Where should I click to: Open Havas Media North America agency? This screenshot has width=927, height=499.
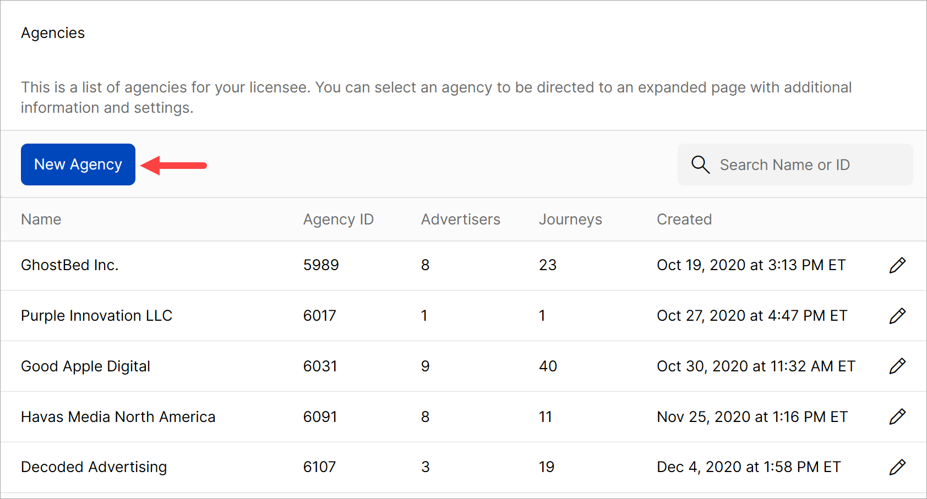coord(118,417)
